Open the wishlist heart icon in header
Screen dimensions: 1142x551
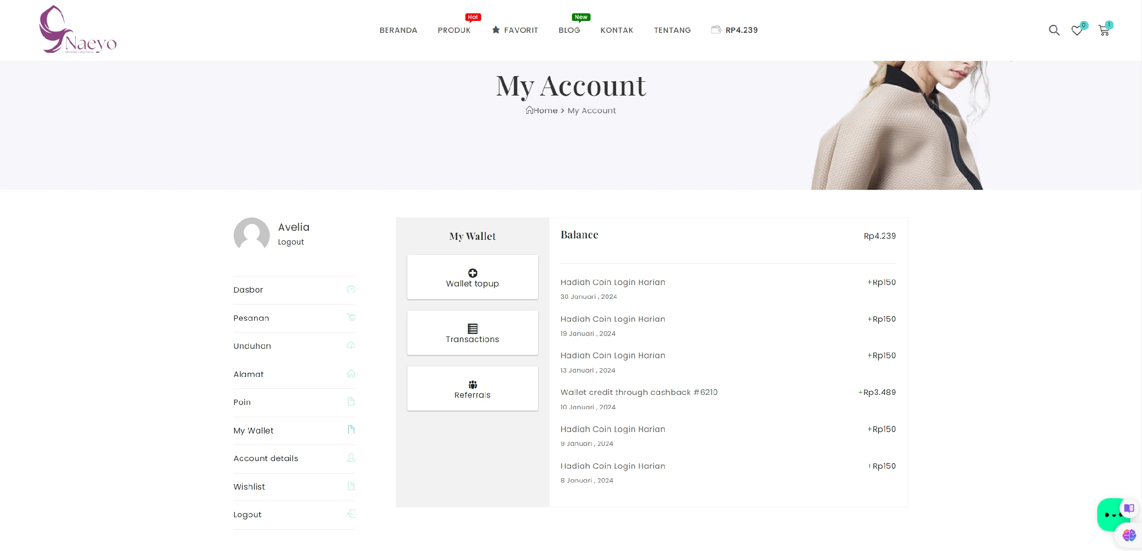[1076, 31]
